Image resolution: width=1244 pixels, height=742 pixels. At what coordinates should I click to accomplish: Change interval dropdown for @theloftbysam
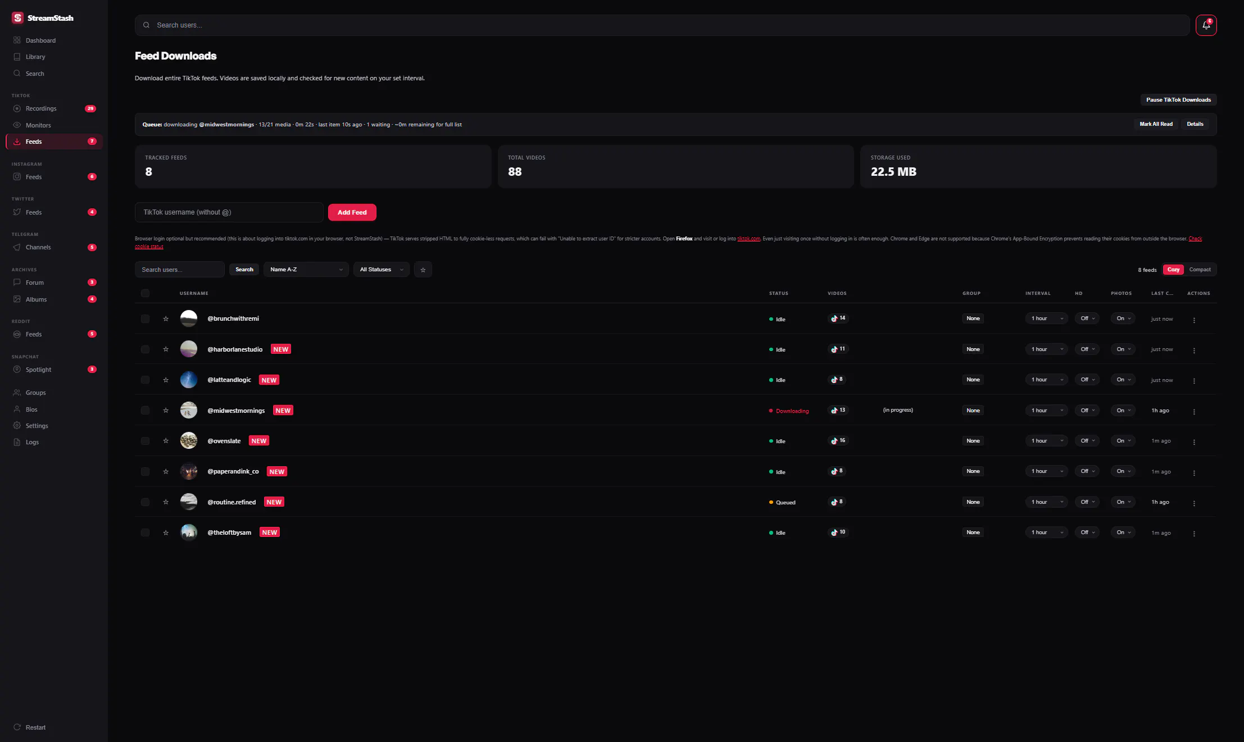pos(1047,532)
